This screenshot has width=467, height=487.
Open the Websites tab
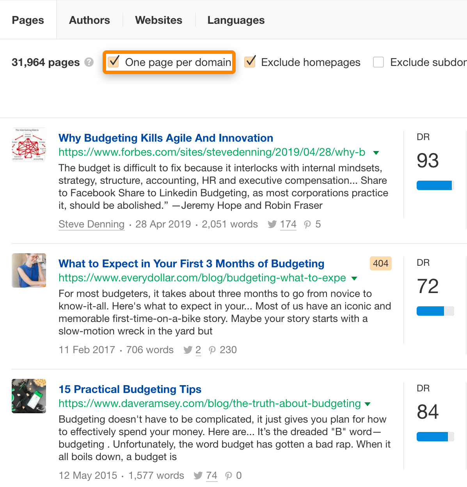pos(158,20)
